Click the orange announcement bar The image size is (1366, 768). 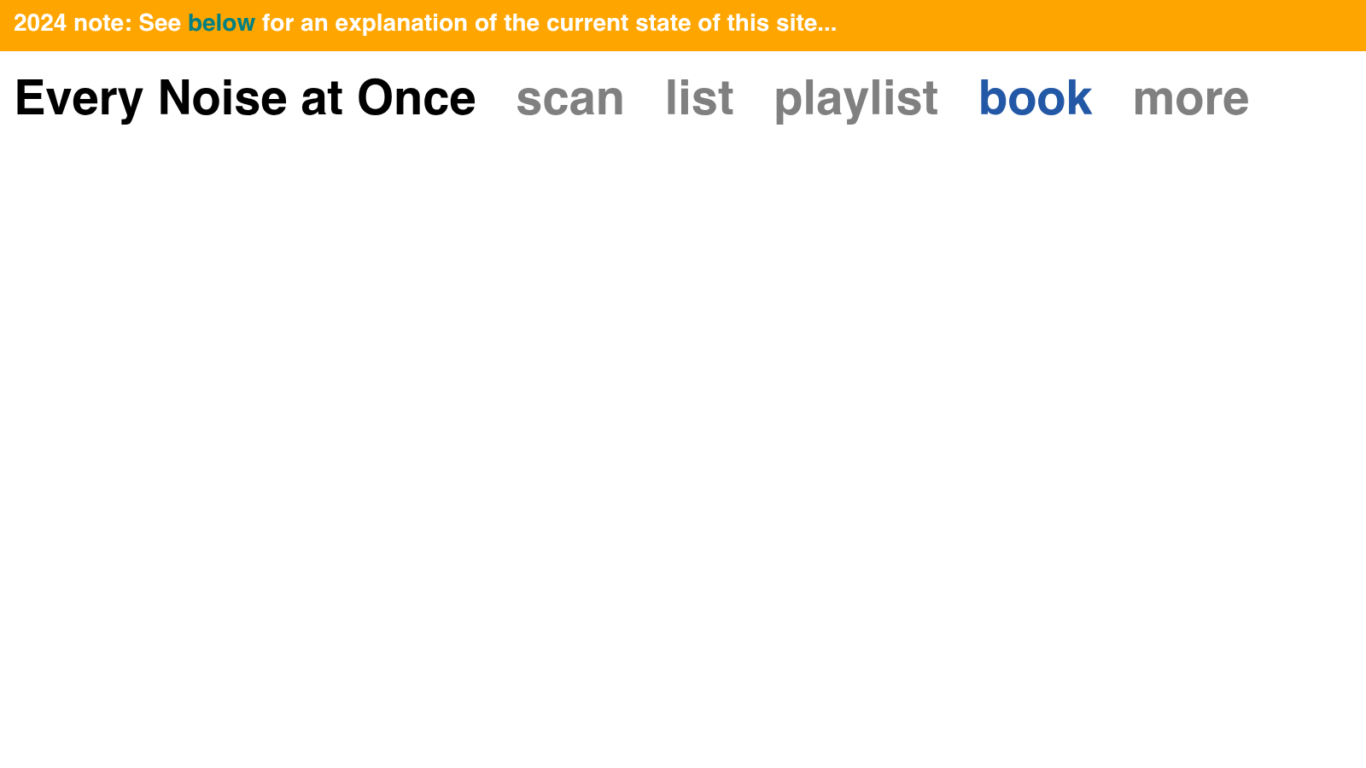point(683,23)
